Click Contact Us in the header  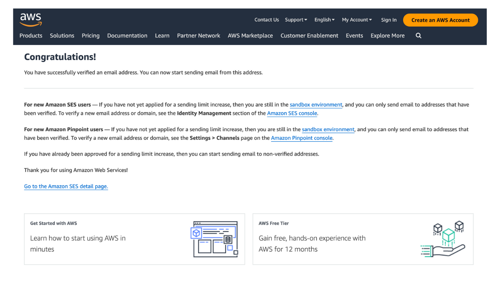pyautogui.click(x=266, y=20)
